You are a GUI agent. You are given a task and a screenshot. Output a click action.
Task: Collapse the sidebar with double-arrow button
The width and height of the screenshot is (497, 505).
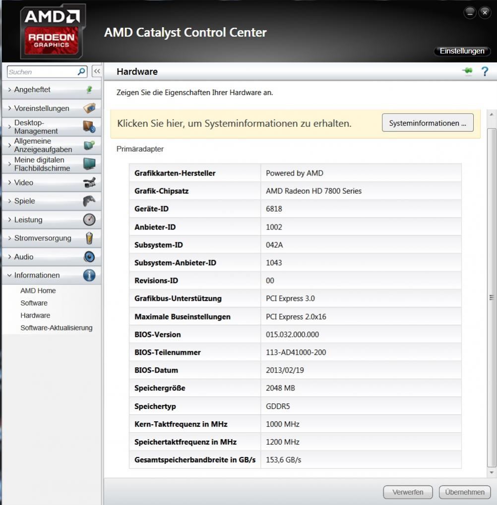coord(97,71)
